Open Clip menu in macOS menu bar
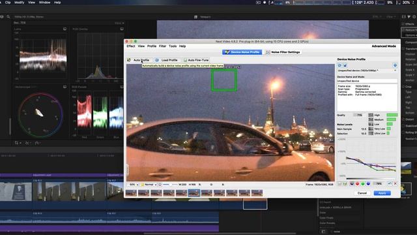Viewport: 417px width, 235px height. tap(8, 3)
